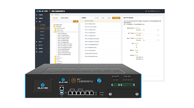The width and height of the screenshot is (194, 108).
Task: Click the gear icon in the sidebar
Action: pos(37,48)
